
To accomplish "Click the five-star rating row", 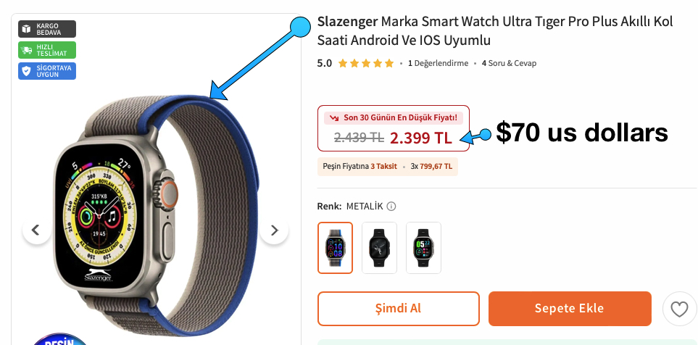I will click(x=366, y=63).
